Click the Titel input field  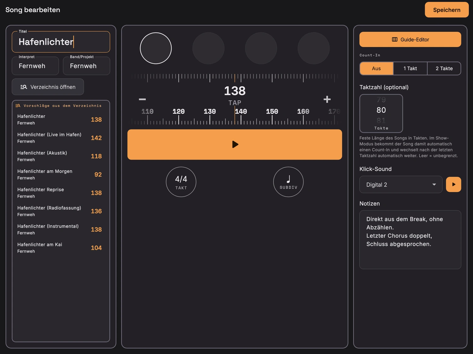(x=61, y=42)
